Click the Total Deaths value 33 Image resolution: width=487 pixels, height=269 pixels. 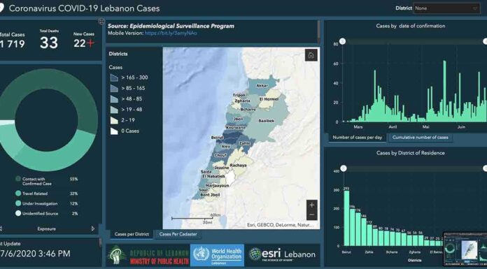[x=49, y=43]
